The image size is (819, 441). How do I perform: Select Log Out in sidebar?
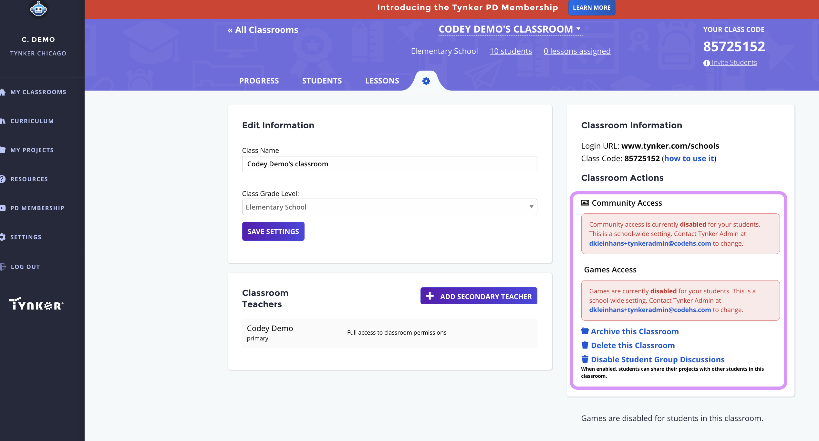(x=25, y=267)
